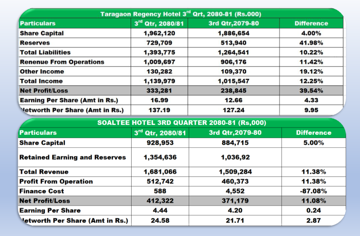This screenshot has width=360, height=236.
Task: Select the EPS value 16.99
Action: tap(160, 100)
